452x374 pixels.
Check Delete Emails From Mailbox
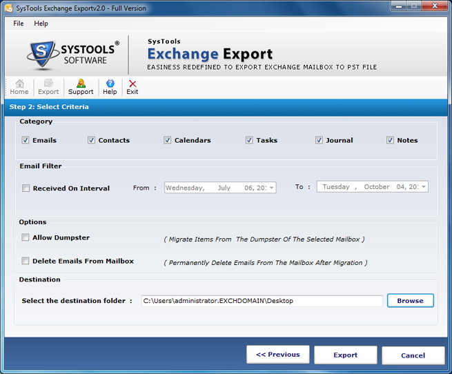(26, 261)
